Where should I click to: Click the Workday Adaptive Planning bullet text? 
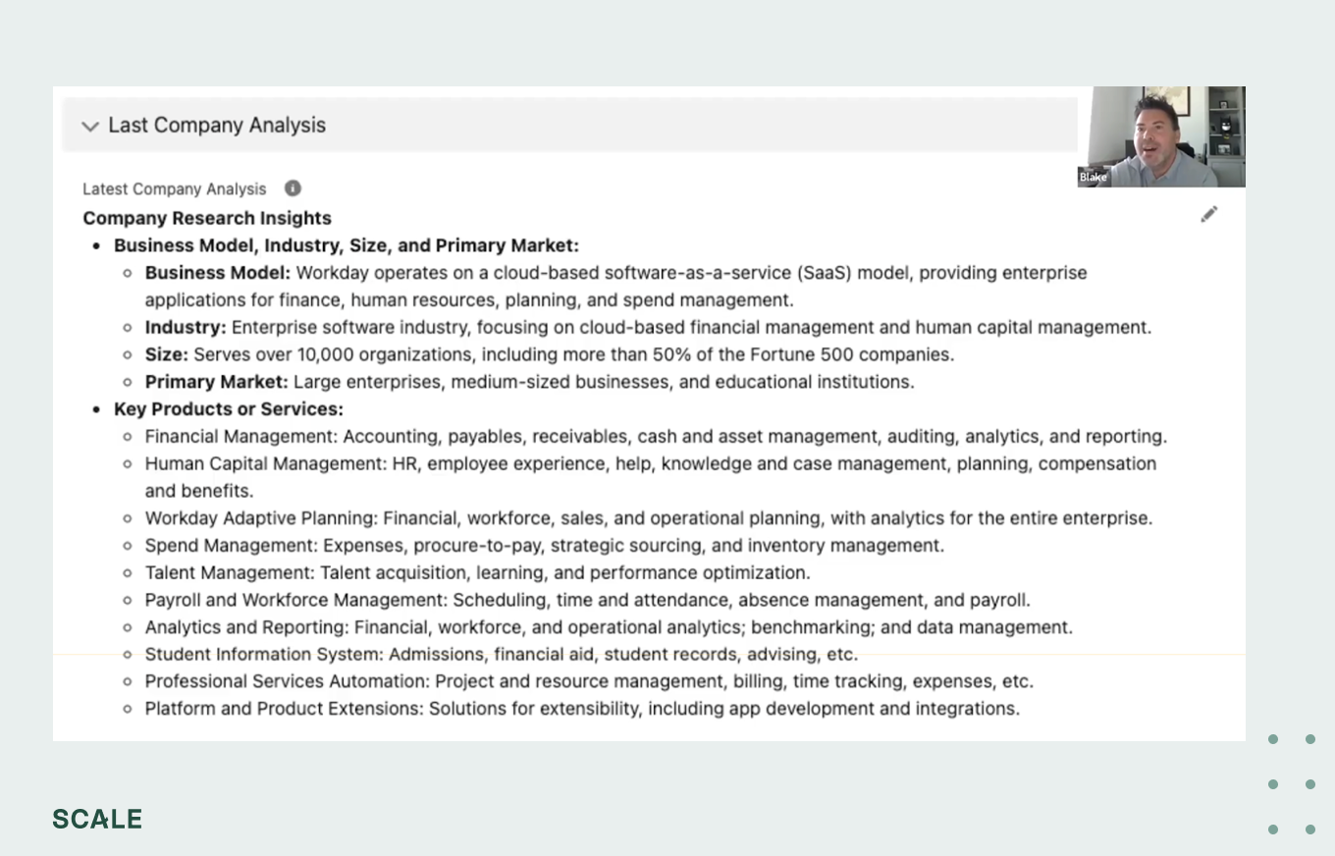coord(648,518)
